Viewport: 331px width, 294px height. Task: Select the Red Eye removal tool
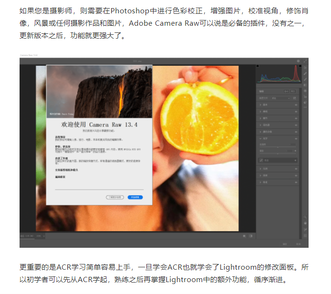tap(305, 97)
